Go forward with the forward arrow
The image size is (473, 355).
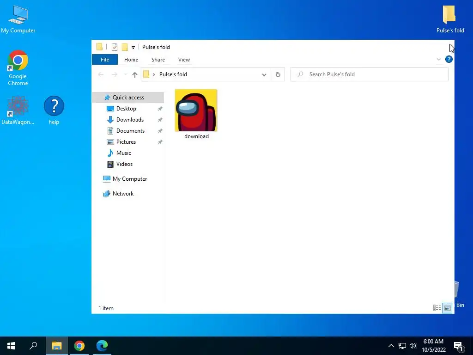(x=115, y=74)
